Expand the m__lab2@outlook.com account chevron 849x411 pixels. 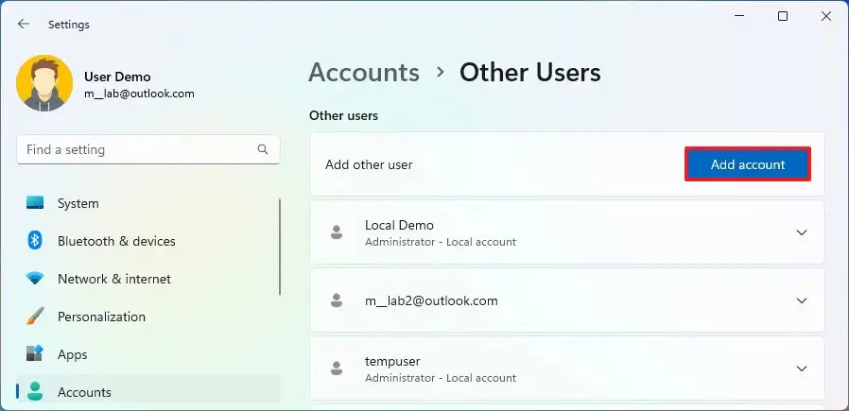(x=802, y=300)
